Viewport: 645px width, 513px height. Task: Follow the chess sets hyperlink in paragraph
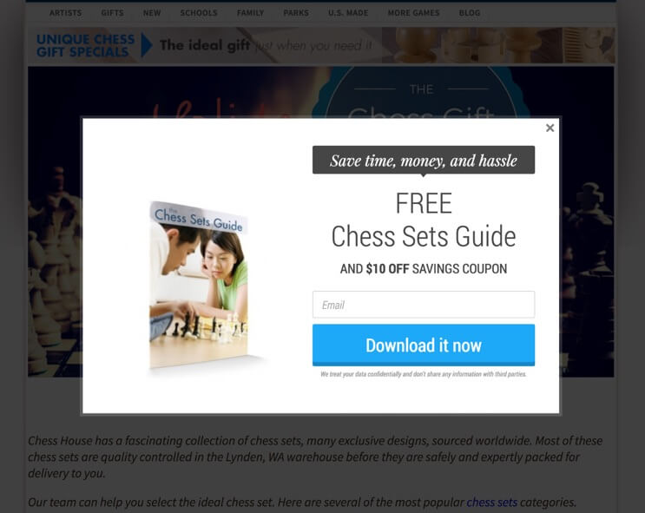(491, 503)
